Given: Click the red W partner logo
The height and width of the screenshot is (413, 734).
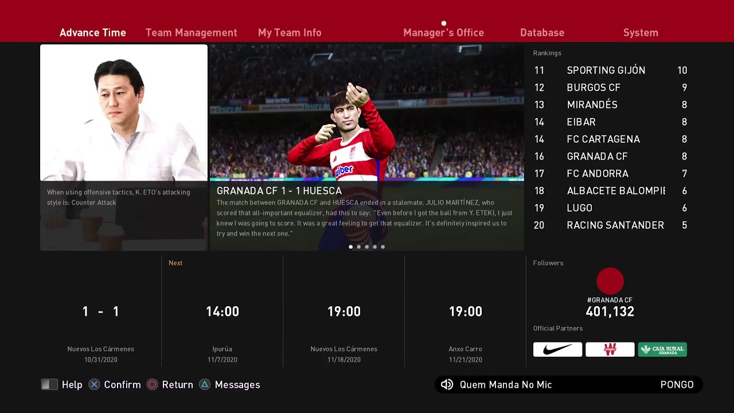Looking at the screenshot, I should pyautogui.click(x=610, y=349).
